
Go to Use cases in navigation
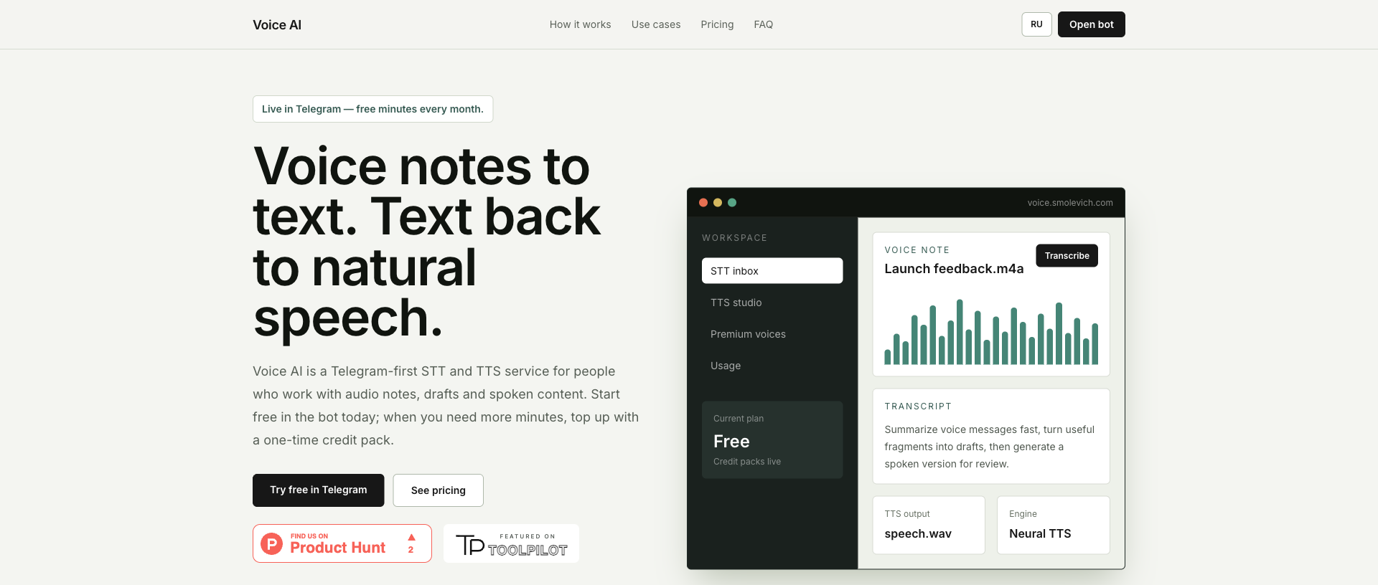[x=656, y=24]
